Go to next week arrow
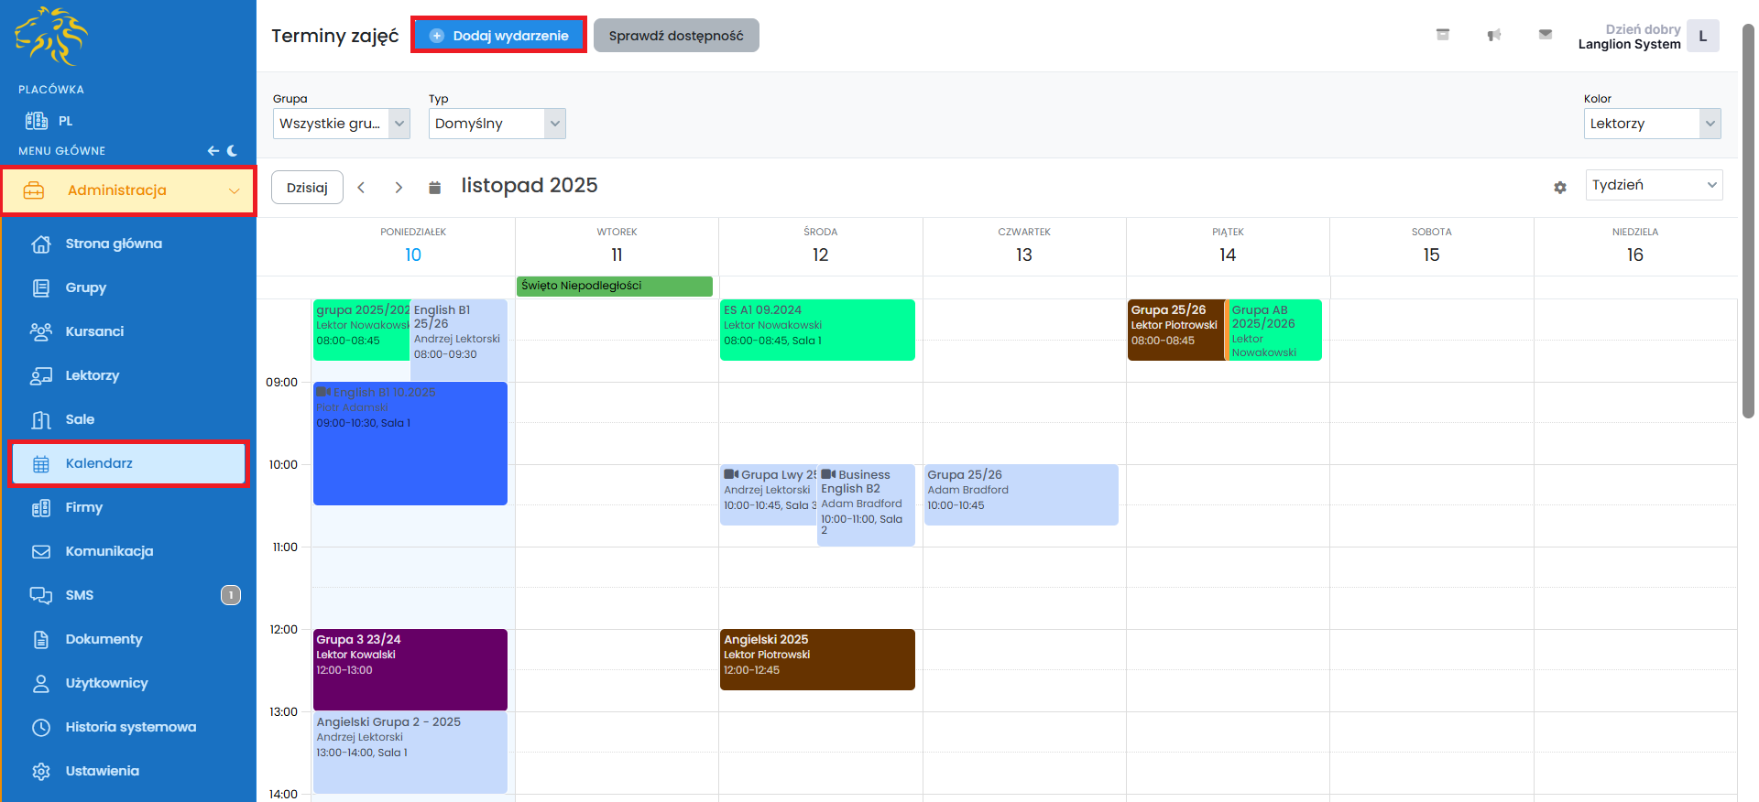Viewport: 1759px width, 802px height. click(399, 188)
